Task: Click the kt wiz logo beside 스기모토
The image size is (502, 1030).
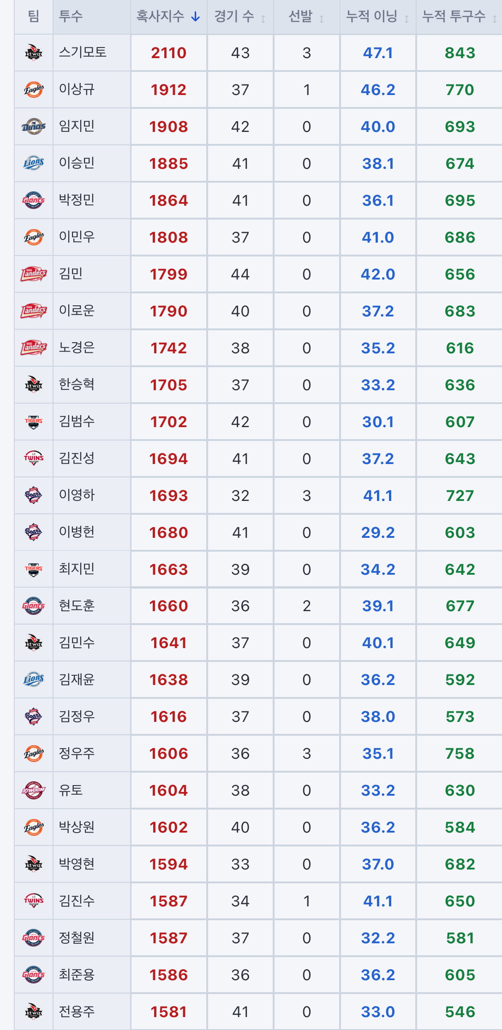Action: [x=34, y=53]
